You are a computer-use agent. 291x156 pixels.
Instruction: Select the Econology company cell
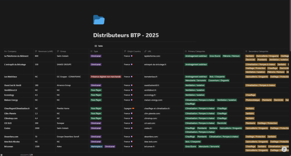click(x=18, y=95)
